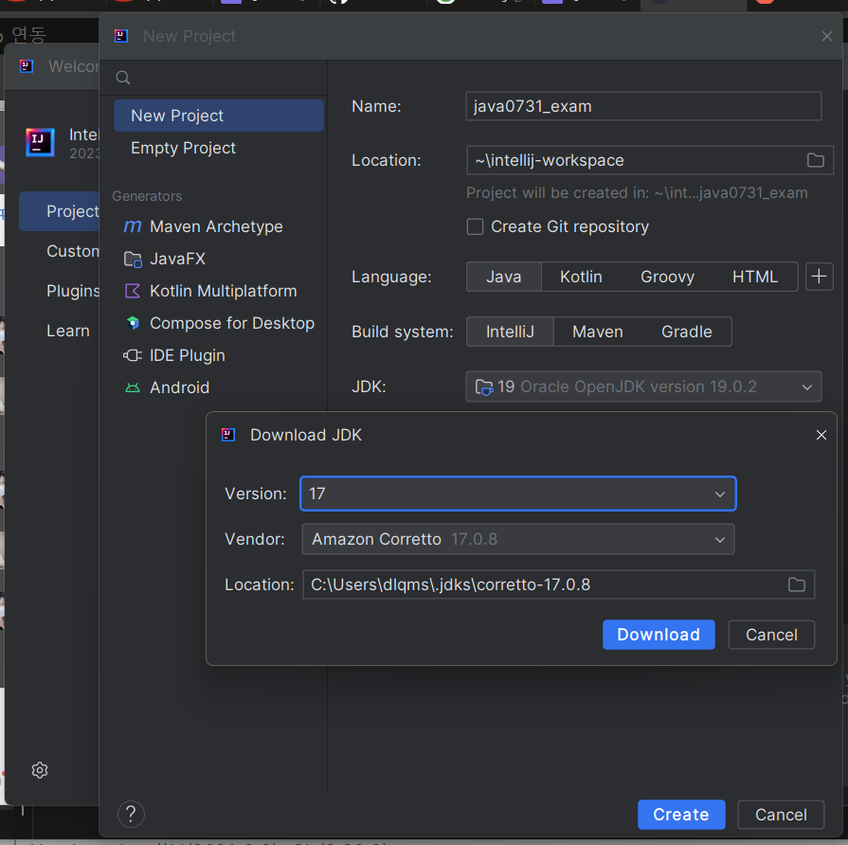Viewport: 848px width, 845px height.
Task: Select HTML language option
Action: pyautogui.click(x=755, y=277)
